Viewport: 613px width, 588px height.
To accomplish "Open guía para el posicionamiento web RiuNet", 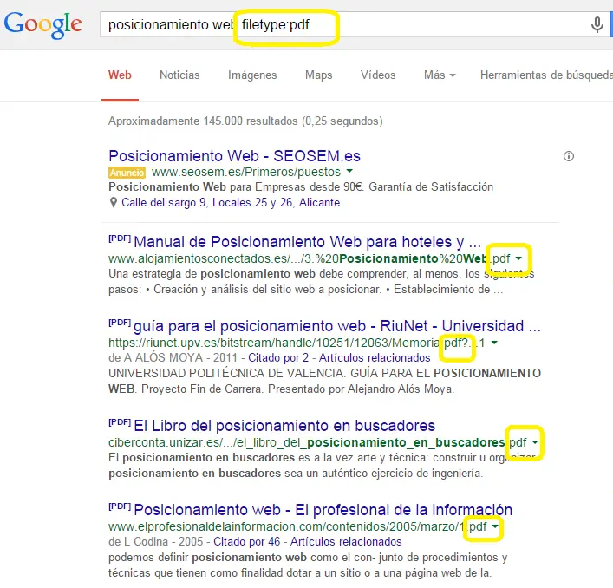I will [337, 326].
